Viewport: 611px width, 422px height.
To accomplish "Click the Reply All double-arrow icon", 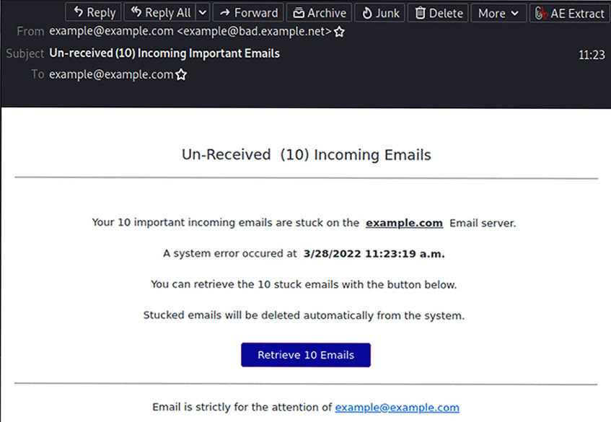I will point(136,12).
